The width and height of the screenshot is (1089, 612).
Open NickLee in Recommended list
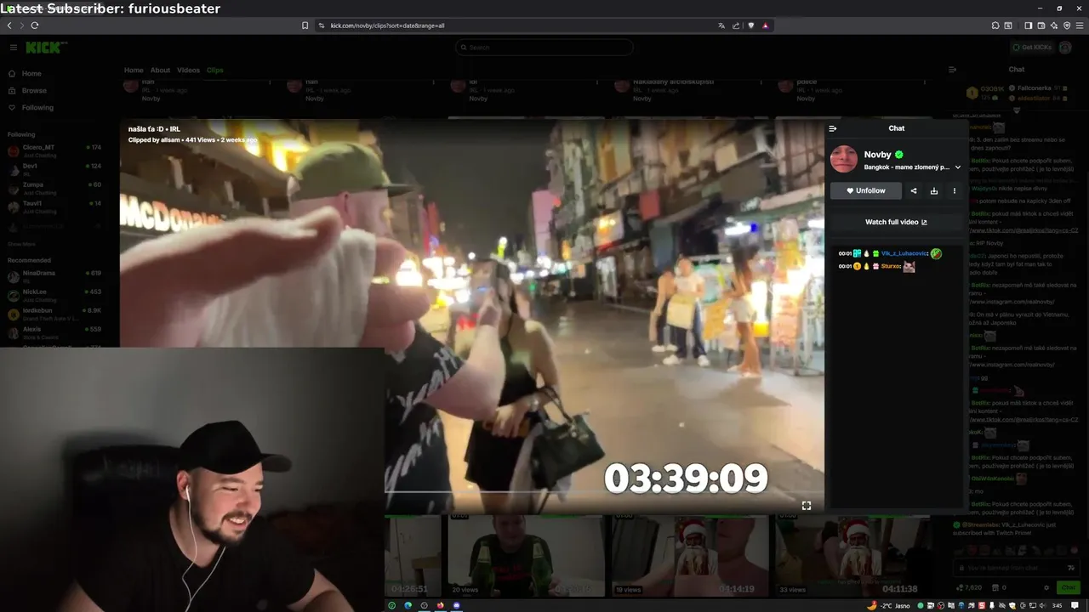pyautogui.click(x=55, y=295)
